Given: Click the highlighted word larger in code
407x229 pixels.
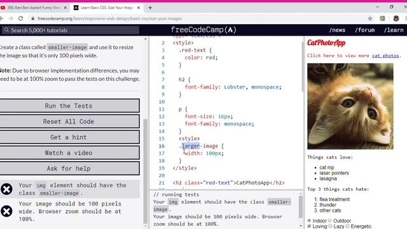Looking at the screenshot, I should tap(191, 146).
